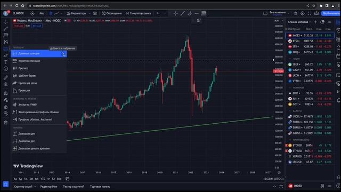Open indicator templates grid icon
Viewport: 341px width, 192px height.
95,13
